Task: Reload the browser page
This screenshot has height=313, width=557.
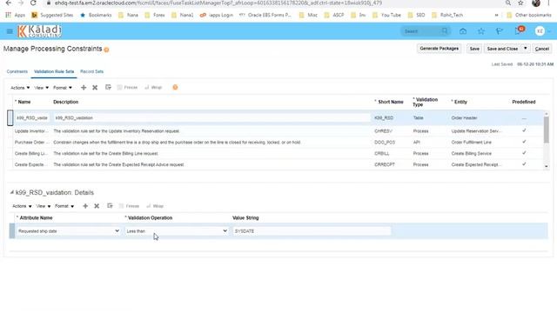Action: pos(33,3)
